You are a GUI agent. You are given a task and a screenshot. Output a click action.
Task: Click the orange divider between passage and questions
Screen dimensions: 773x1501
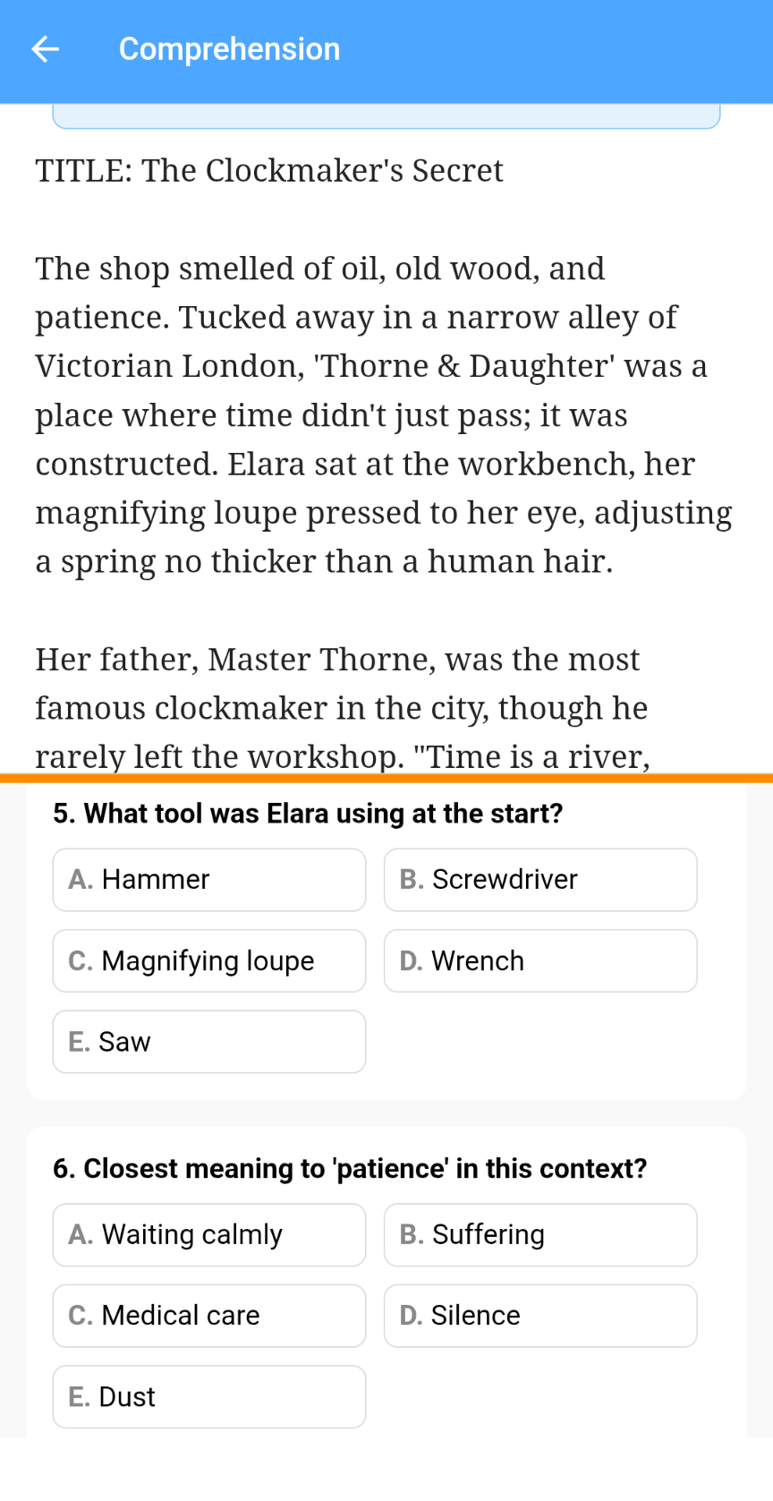pos(386,779)
